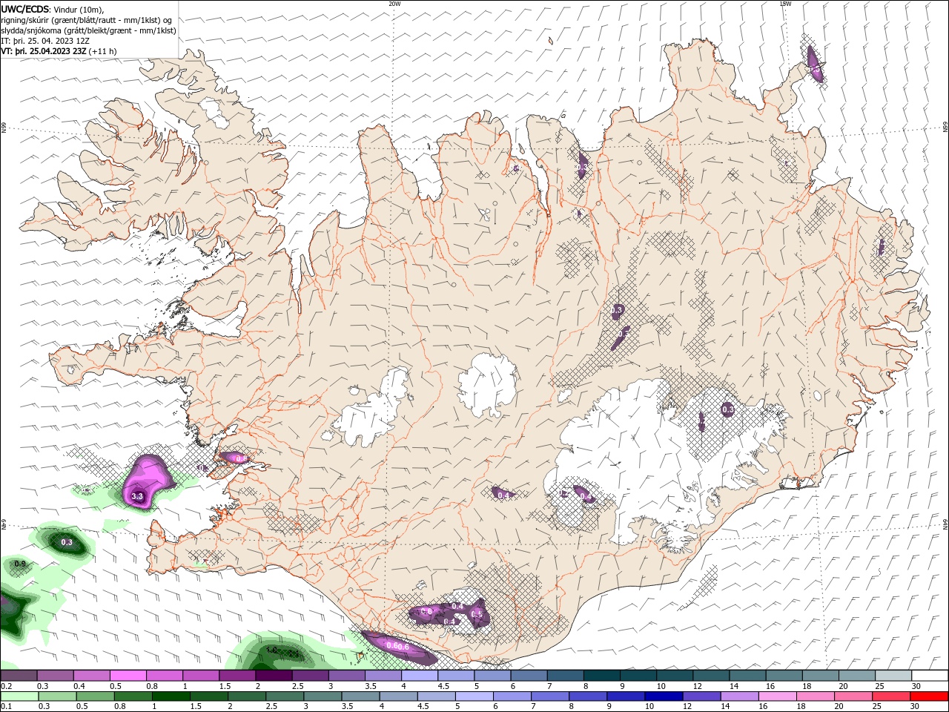Click the VT valid time 23Z text
This screenshot has width=949, height=712.
44,51
